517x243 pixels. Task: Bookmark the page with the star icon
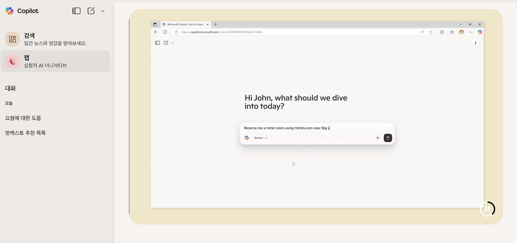(431, 32)
